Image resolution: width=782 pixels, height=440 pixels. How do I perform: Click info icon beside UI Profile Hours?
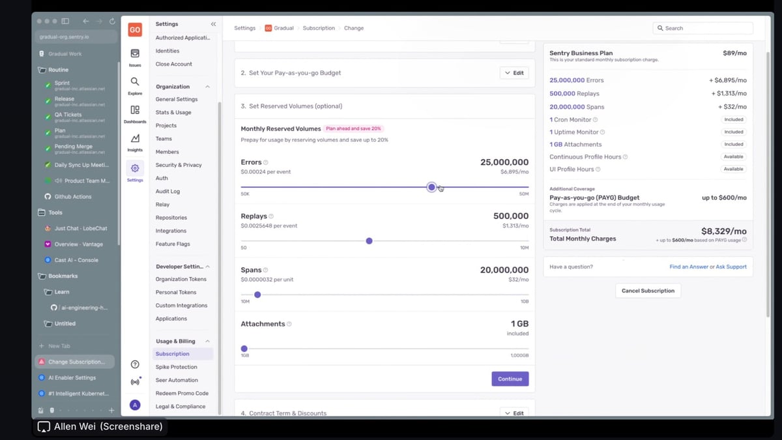[598, 169]
